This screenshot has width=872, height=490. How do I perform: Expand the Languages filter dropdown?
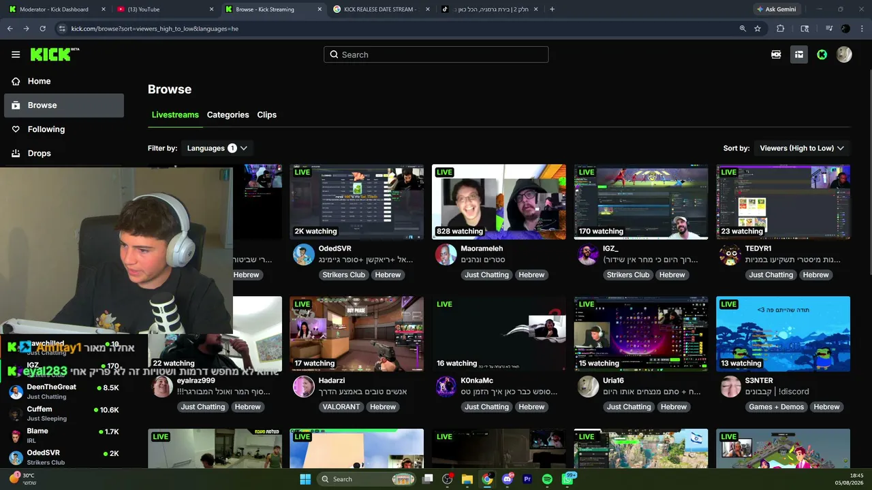tap(217, 148)
